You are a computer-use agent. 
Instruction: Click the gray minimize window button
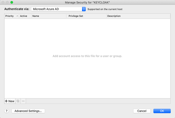coord(7,2)
